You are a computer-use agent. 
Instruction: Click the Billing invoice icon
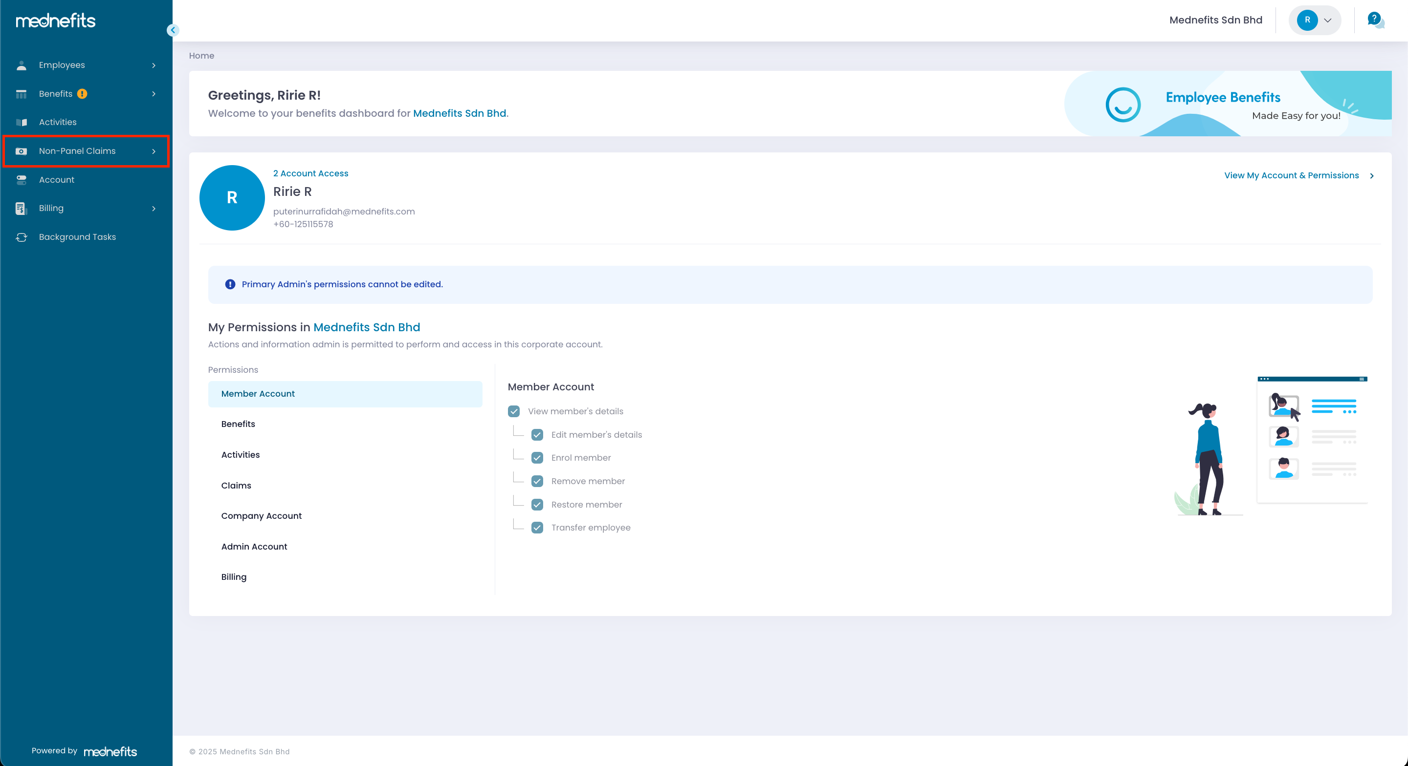point(22,209)
